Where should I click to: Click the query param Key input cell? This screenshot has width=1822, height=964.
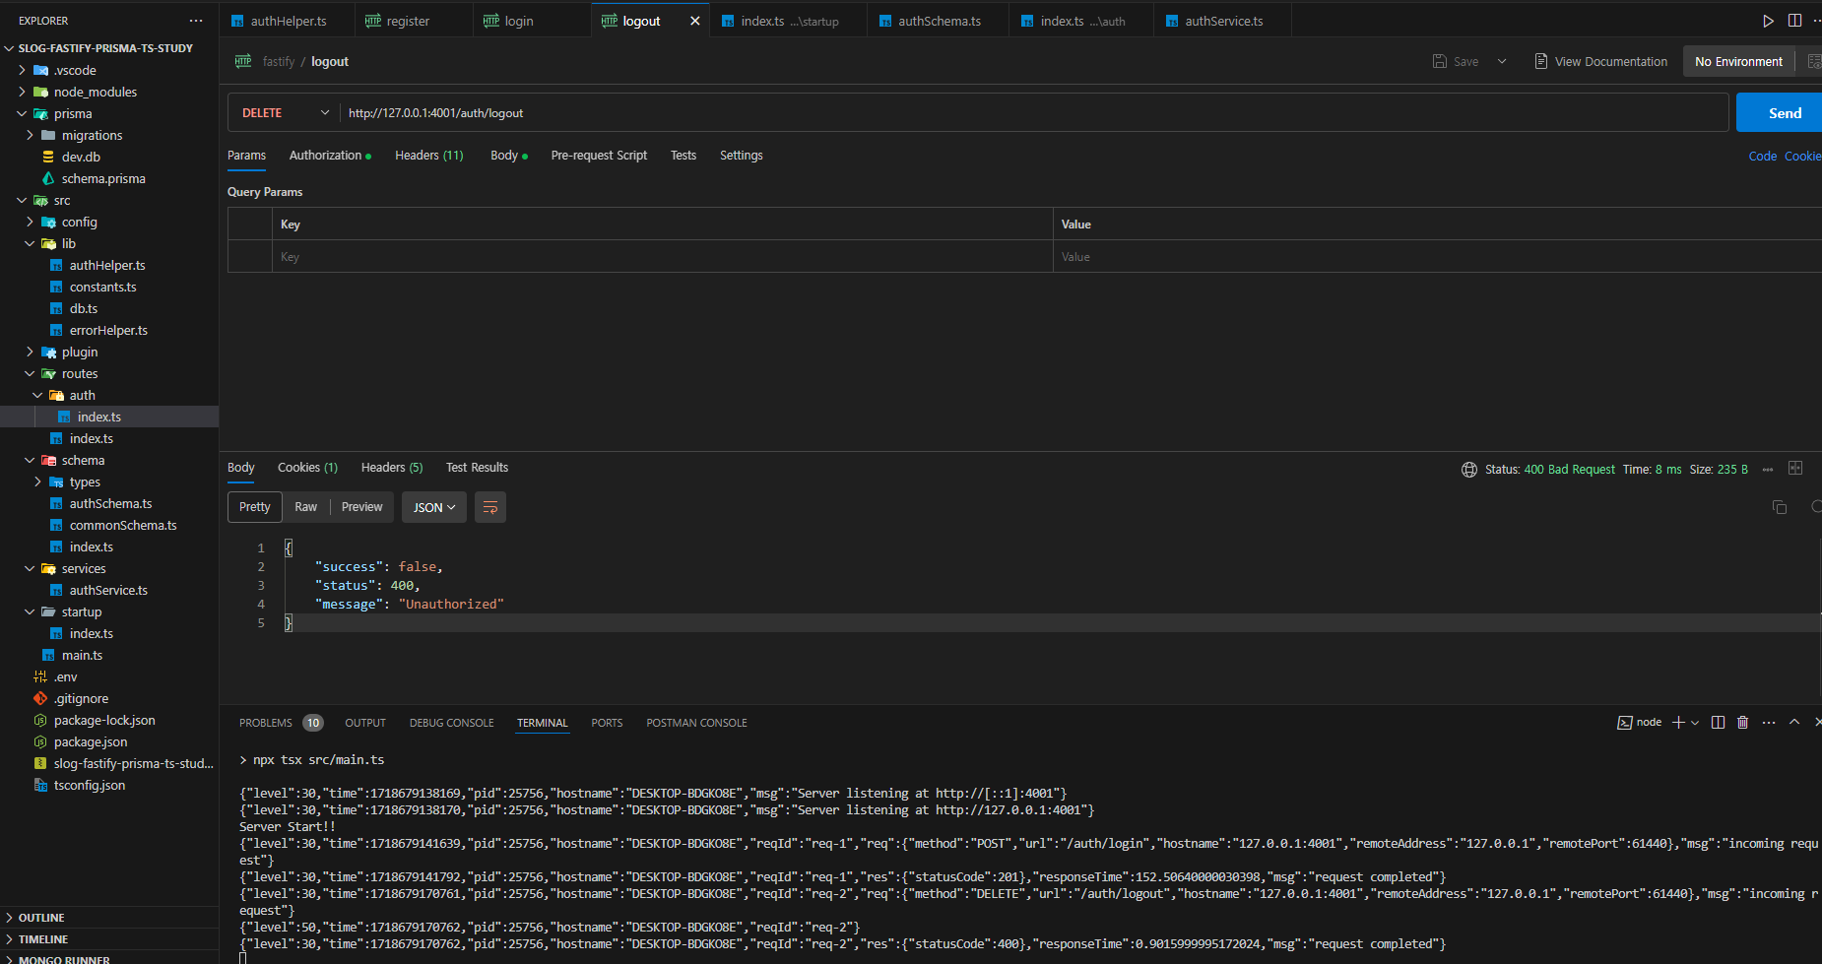click(662, 257)
